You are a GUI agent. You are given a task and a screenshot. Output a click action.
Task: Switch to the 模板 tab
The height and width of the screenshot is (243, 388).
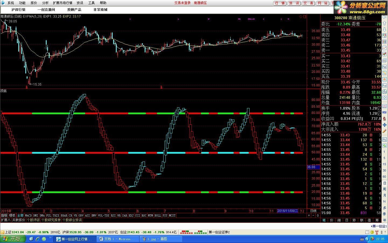click(12, 215)
